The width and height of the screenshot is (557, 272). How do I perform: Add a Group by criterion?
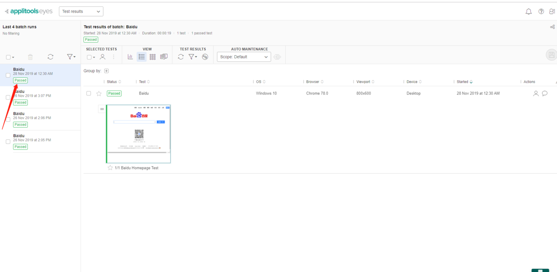[x=106, y=71]
